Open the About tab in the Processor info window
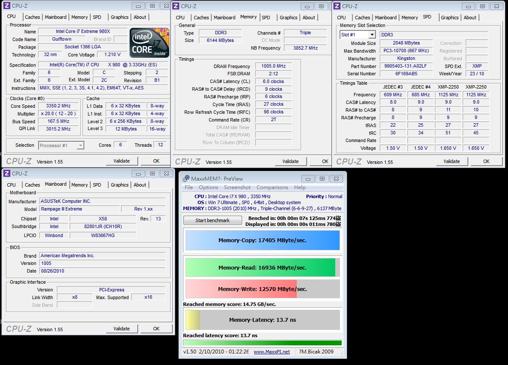Viewport: 508px width, 365px height. (140, 17)
